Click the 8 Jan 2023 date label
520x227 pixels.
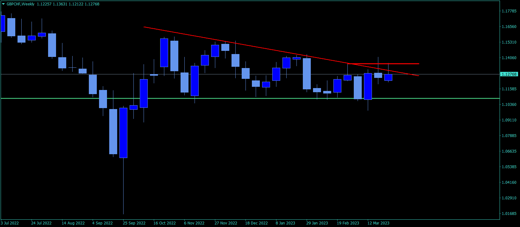(285, 223)
